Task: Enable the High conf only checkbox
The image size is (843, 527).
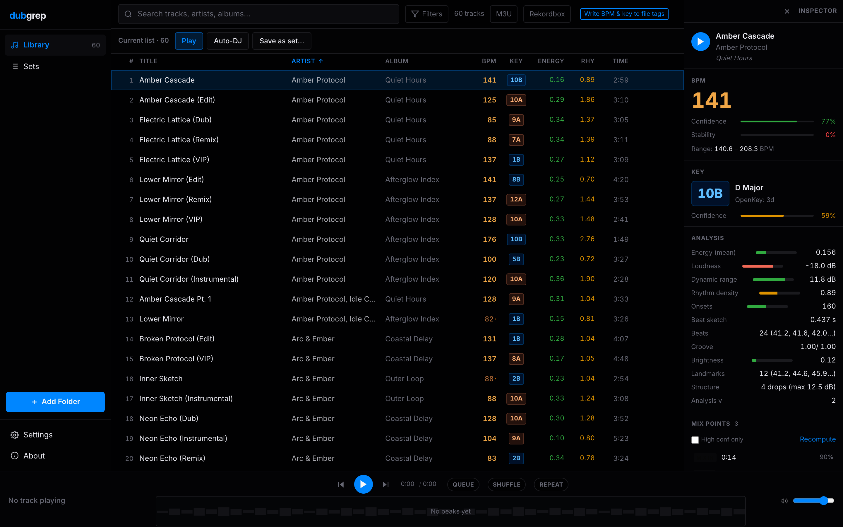Action: click(x=695, y=439)
